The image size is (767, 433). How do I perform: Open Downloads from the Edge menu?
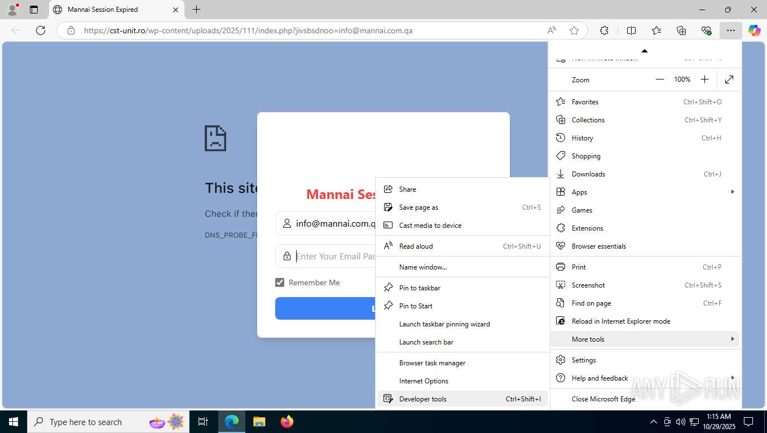coord(645,174)
